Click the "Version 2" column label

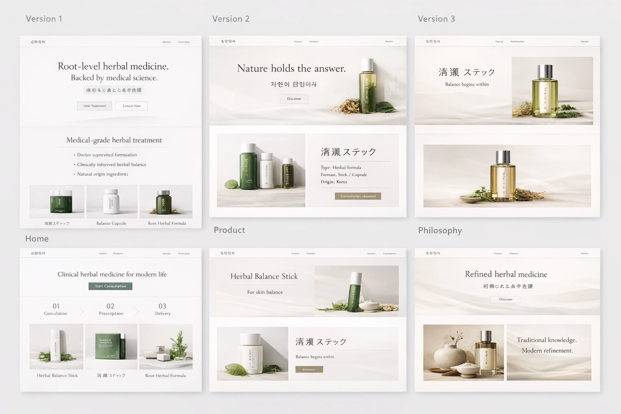[231, 19]
